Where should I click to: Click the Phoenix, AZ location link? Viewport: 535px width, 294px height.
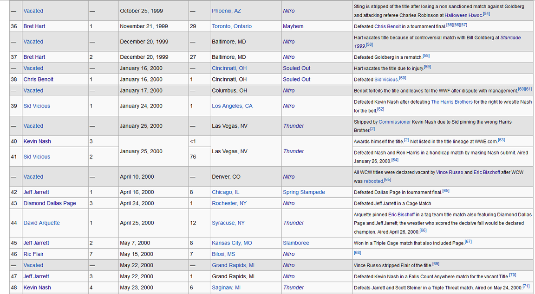click(226, 11)
